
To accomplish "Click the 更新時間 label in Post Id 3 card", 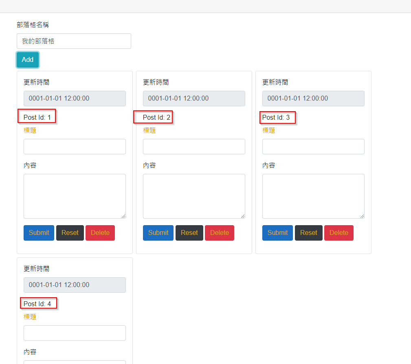I will [275, 82].
